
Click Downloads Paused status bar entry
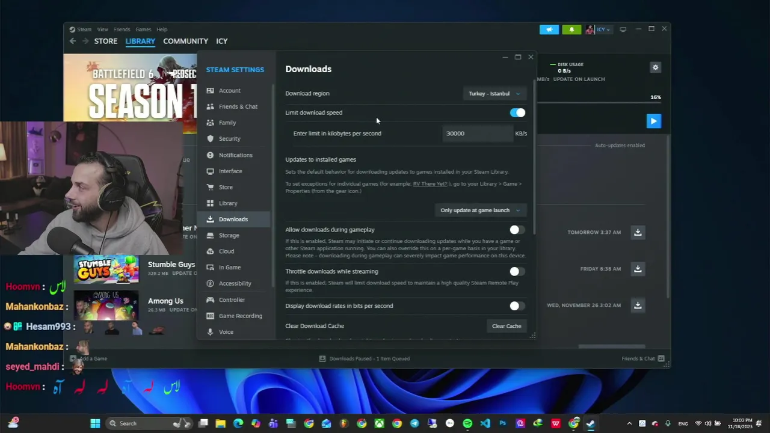(365, 359)
